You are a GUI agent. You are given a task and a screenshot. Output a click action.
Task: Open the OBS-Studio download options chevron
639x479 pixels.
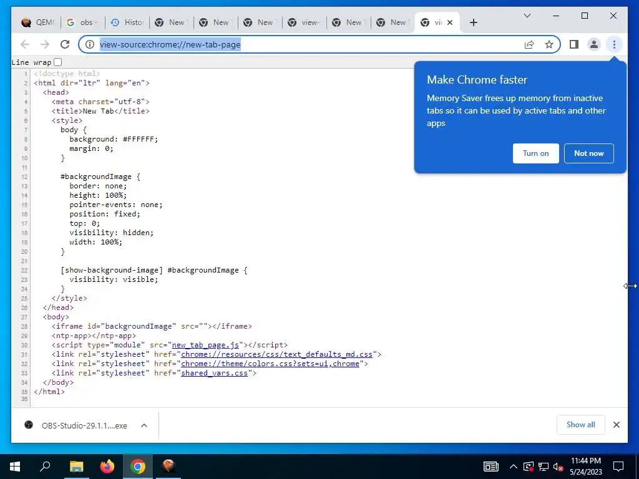144,425
